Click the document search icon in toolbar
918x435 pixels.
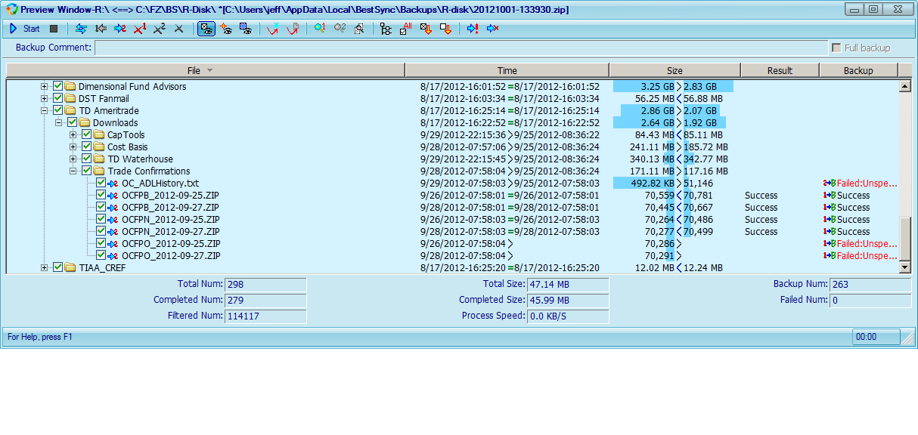(x=359, y=29)
